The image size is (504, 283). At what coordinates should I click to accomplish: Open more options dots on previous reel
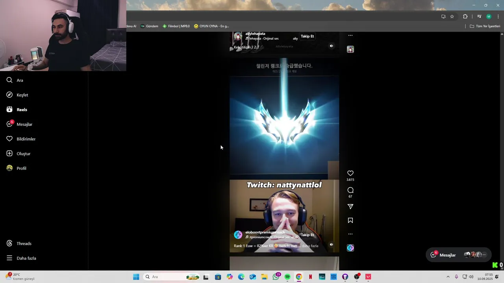(350, 35)
